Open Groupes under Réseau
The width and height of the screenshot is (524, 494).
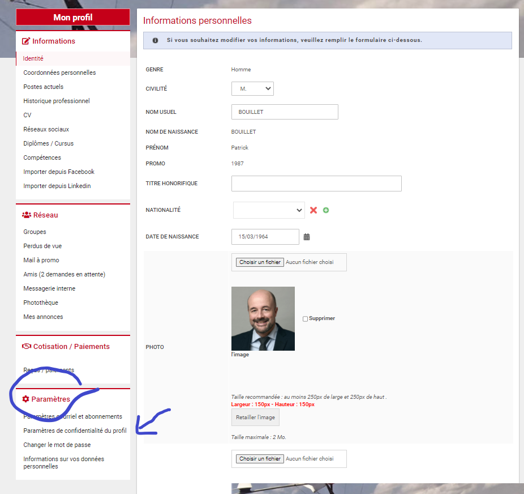35,232
